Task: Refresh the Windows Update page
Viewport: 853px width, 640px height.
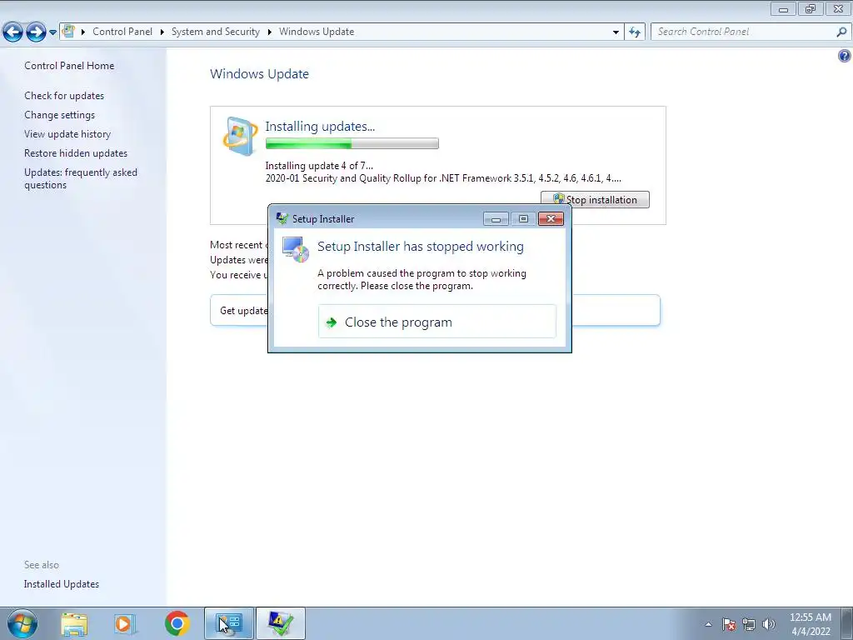Action: (x=635, y=32)
